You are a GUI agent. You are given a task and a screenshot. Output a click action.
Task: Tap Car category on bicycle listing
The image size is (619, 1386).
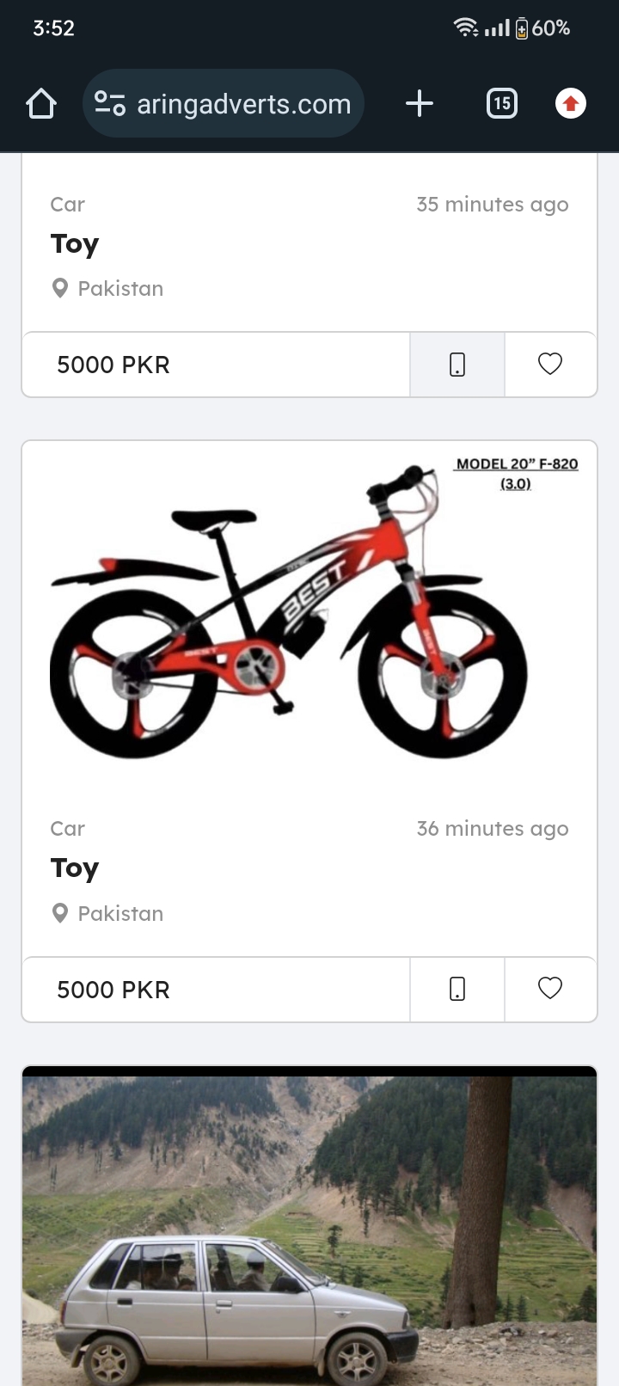click(67, 829)
